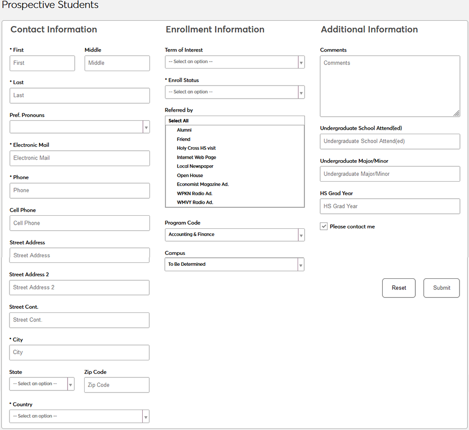Click the Zip Code input field
The width and height of the screenshot is (469, 430).
116,385
